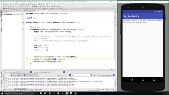169x95 pixels.
Task: Open the Gradle Console button
Action: [x=110, y=89]
